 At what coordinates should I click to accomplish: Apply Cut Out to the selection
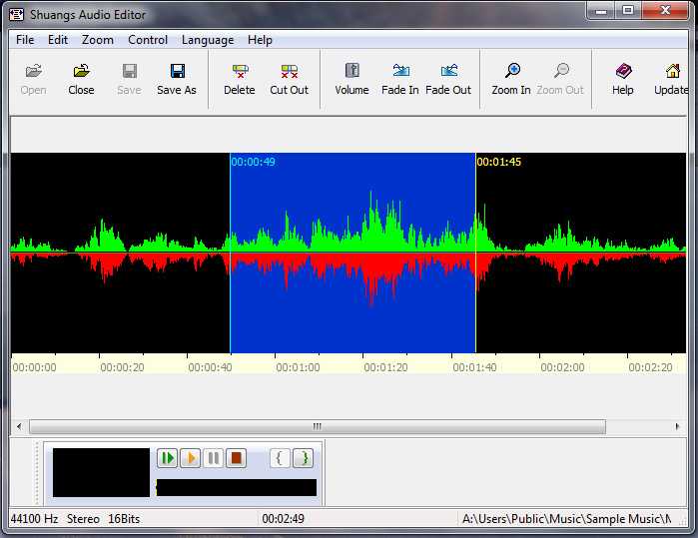pyautogui.click(x=289, y=79)
